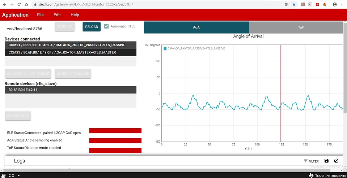
Task: Select the COM21 connected device row
Action: click(70, 45)
